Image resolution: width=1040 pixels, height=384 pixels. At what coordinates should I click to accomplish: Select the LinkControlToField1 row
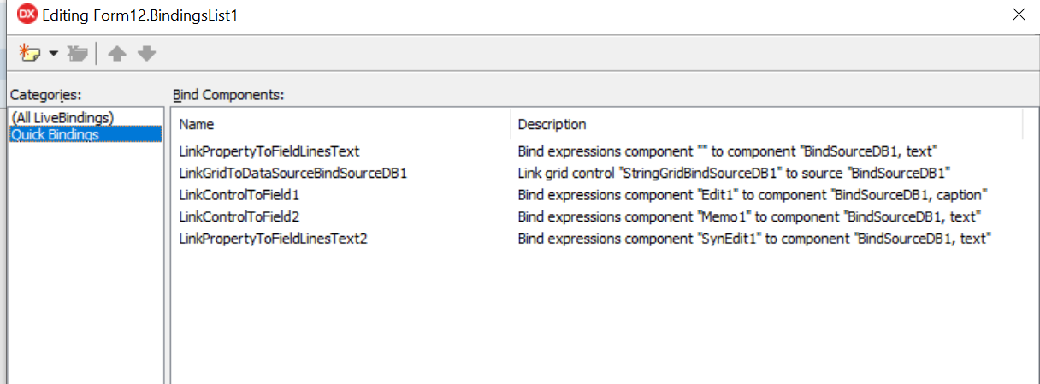tap(239, 194)
